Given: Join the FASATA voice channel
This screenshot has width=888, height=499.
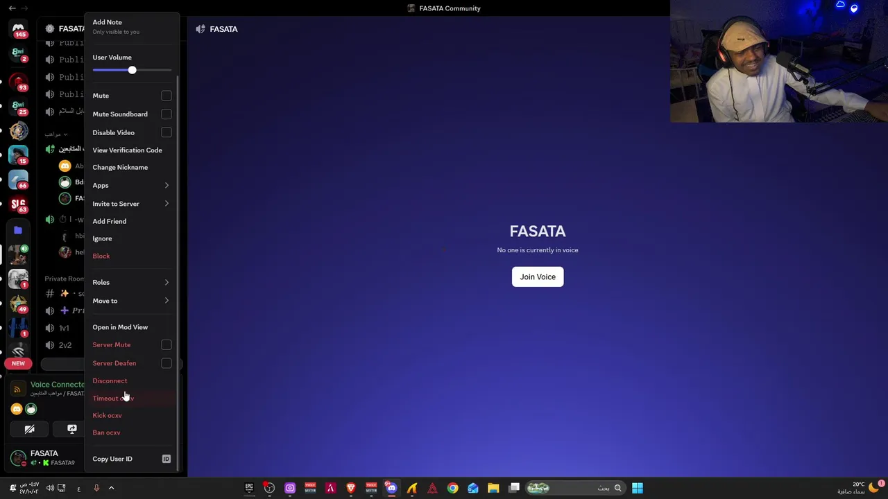Looking at the screenshot, I should [x=538, y=277].
